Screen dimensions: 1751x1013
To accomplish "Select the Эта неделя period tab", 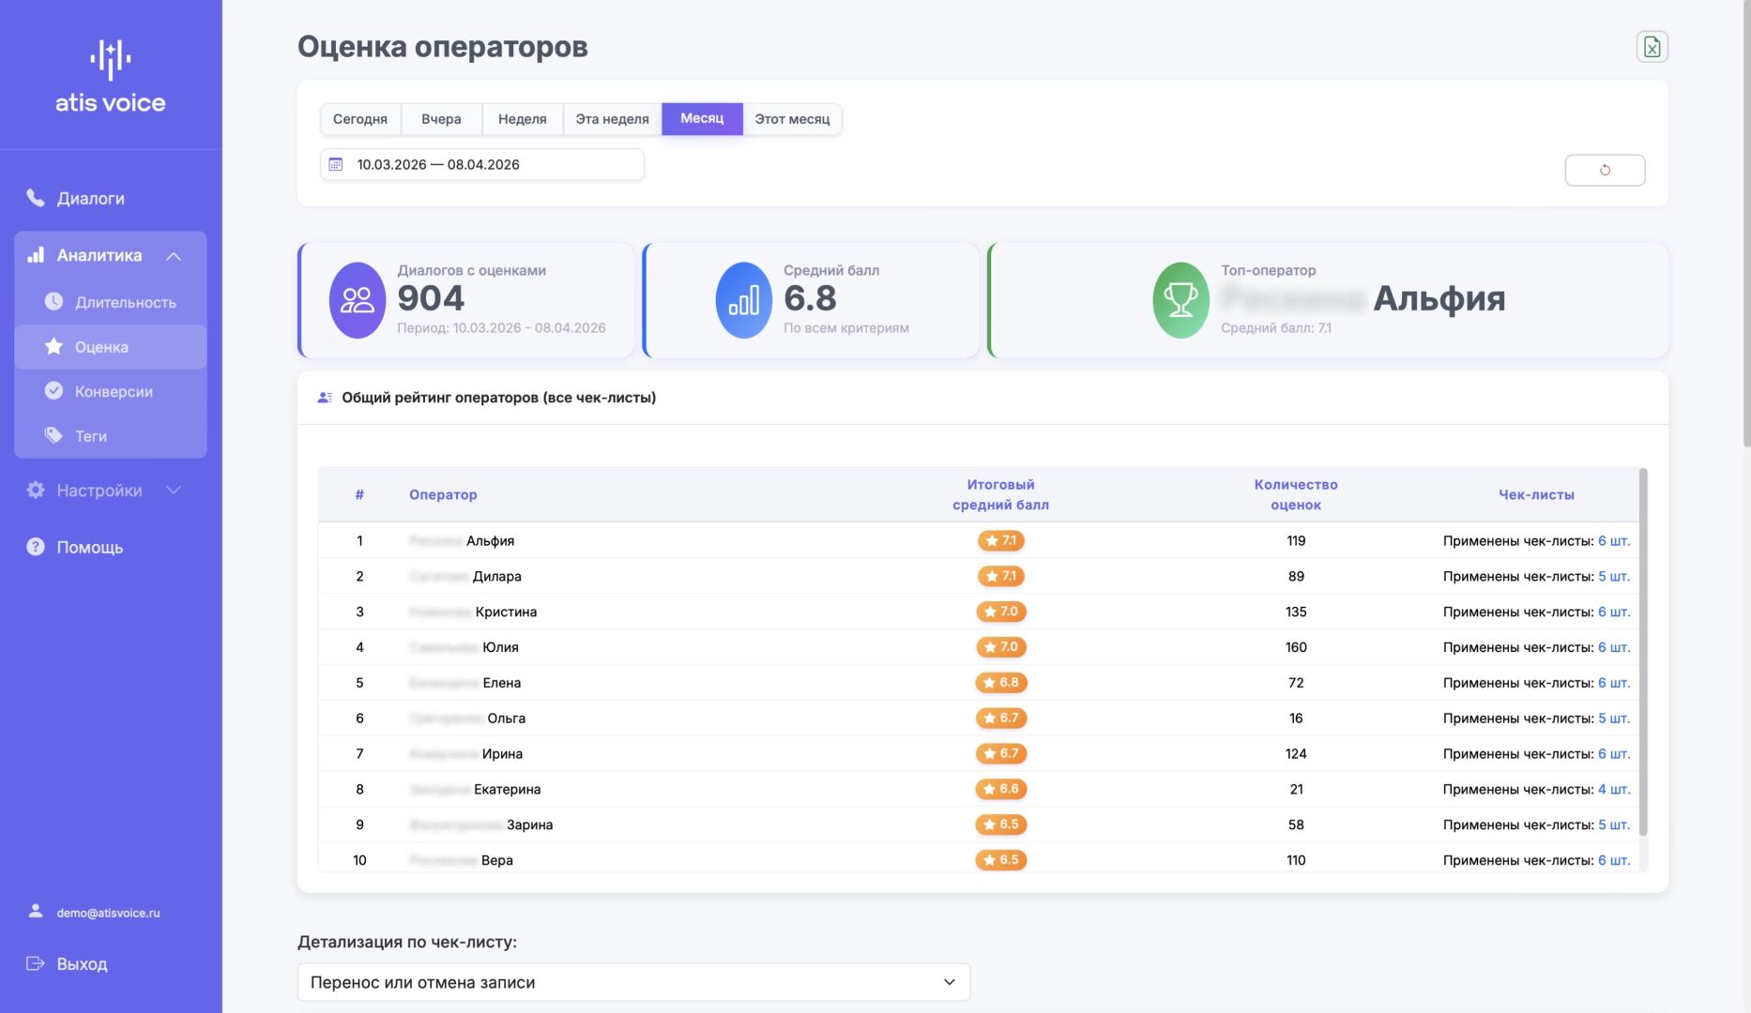I will coord(612,119).
